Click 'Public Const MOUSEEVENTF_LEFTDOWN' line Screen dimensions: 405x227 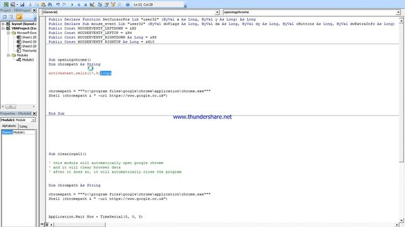(92, 28)
